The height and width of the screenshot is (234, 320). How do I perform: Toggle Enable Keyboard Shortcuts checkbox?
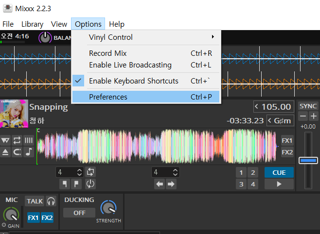146,81
